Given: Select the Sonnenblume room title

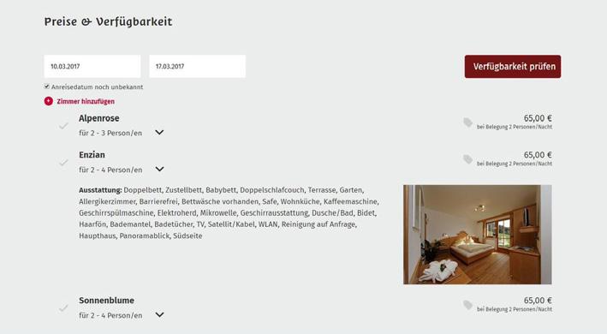Looking at the screenshot, I should 107,301.
